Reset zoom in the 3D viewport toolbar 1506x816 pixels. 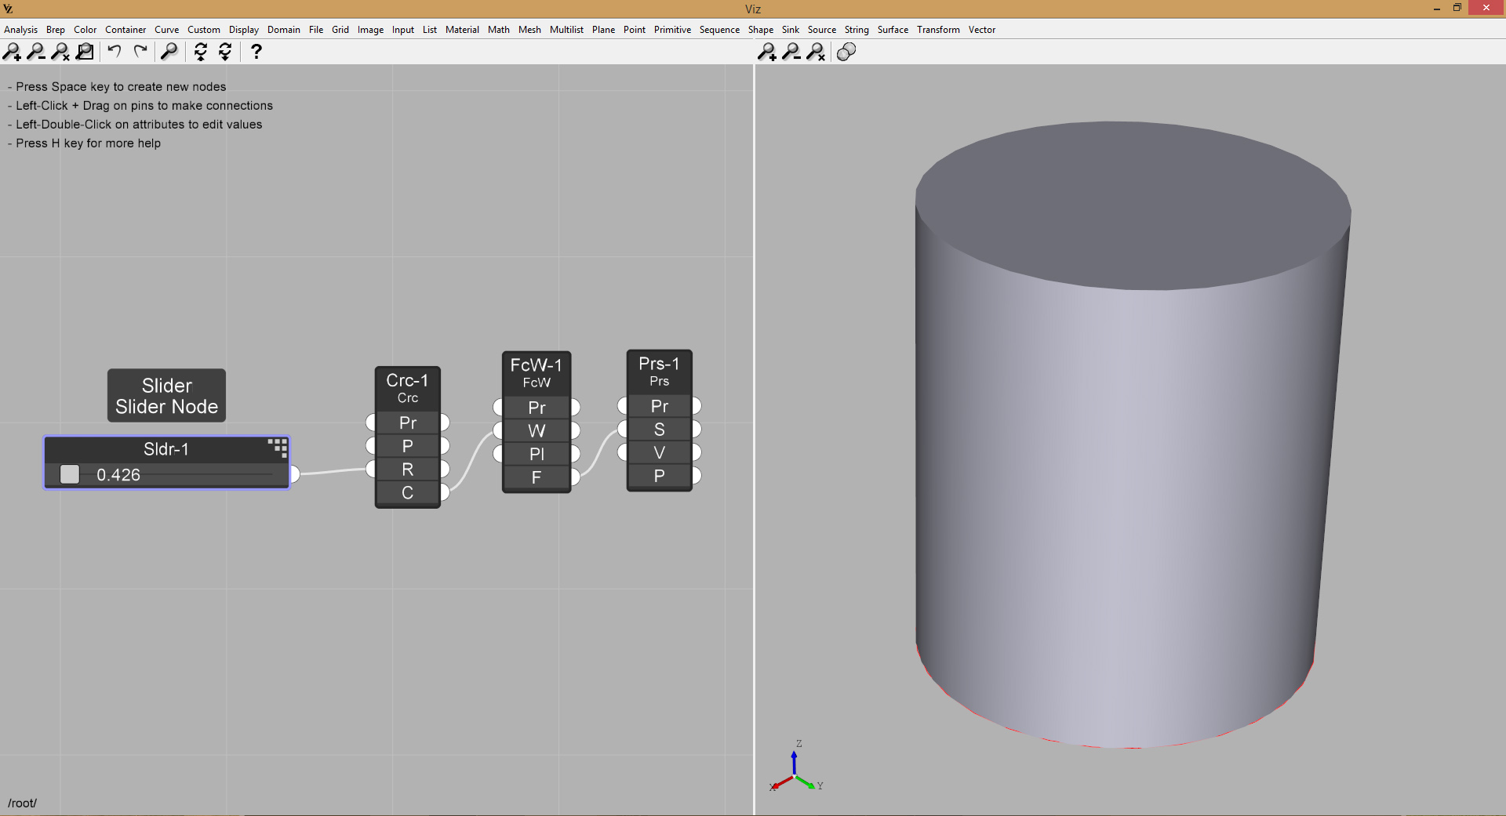point(816,52)
